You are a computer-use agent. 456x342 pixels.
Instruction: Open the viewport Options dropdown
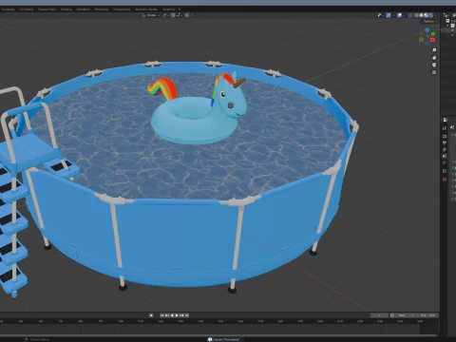point(429,21)
